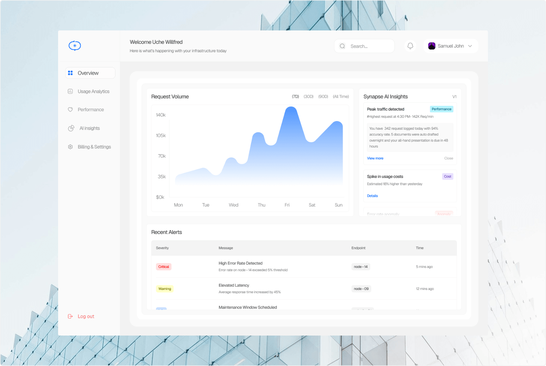Screen dimensions: 546x366
Task: Click View more on peak traffic insight
Action: tap(375, 158)
